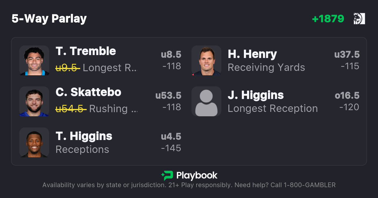Click the Playbook logo icon
Viewport: 378px width, 198px height.
[167, 175]
